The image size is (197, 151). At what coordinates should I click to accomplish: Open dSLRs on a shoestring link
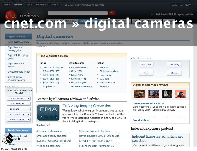(49, 131)
